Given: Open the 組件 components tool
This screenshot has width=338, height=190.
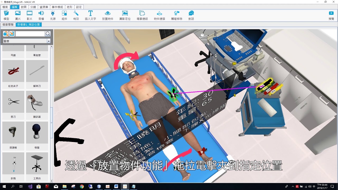Looking at the screenshot, I should pos(64,15).
